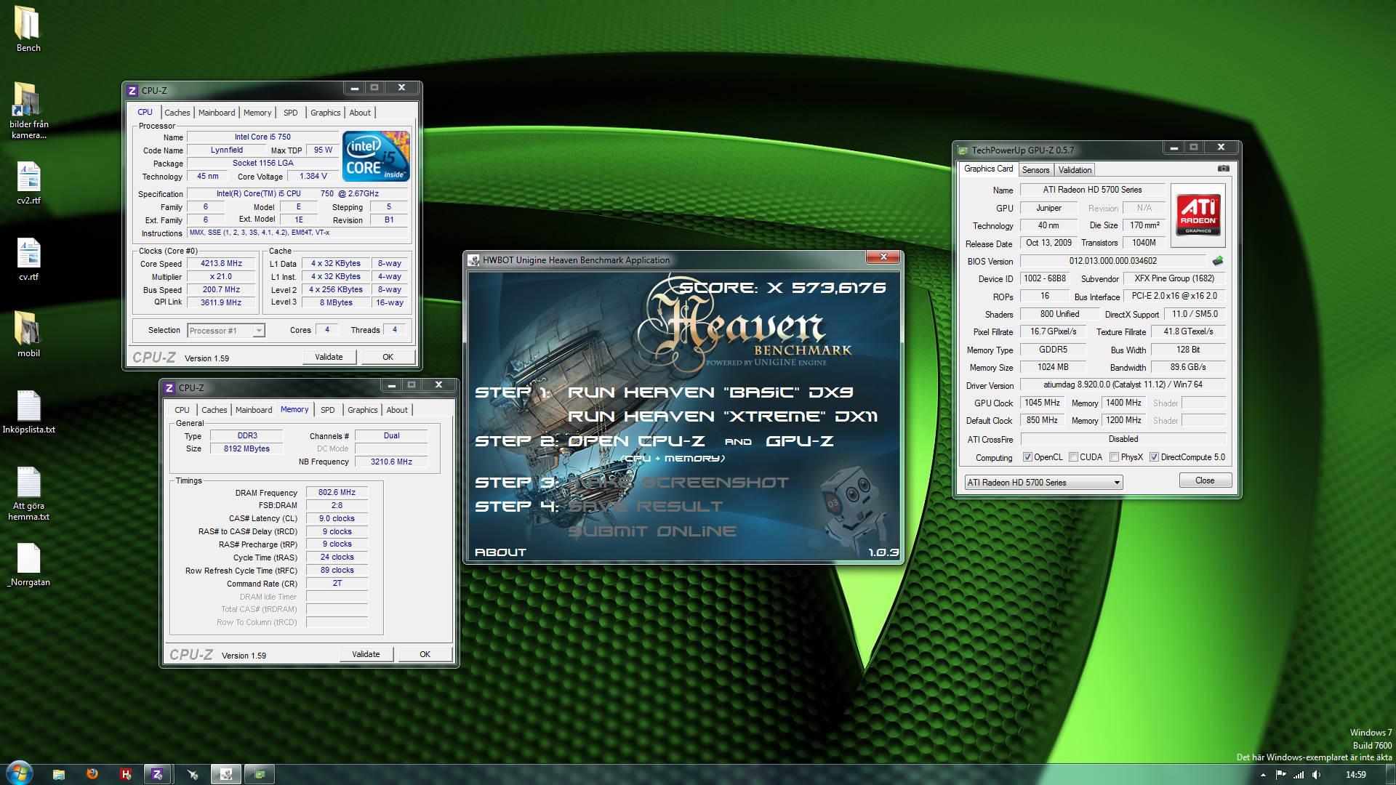The height and width of the screenshot is (785, 1396).
Task: Open Mainboard tab in top CPU-Z window
Action: point(217,113)
